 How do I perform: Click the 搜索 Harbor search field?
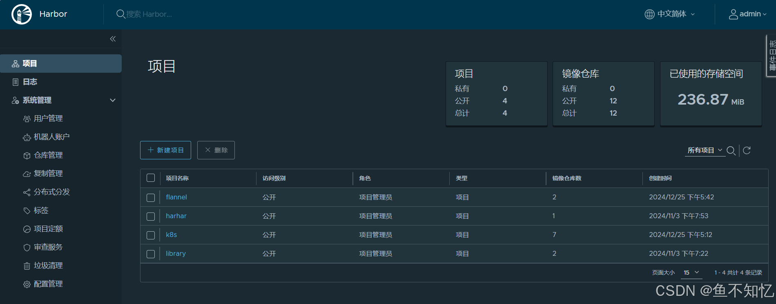pos(149,14)
